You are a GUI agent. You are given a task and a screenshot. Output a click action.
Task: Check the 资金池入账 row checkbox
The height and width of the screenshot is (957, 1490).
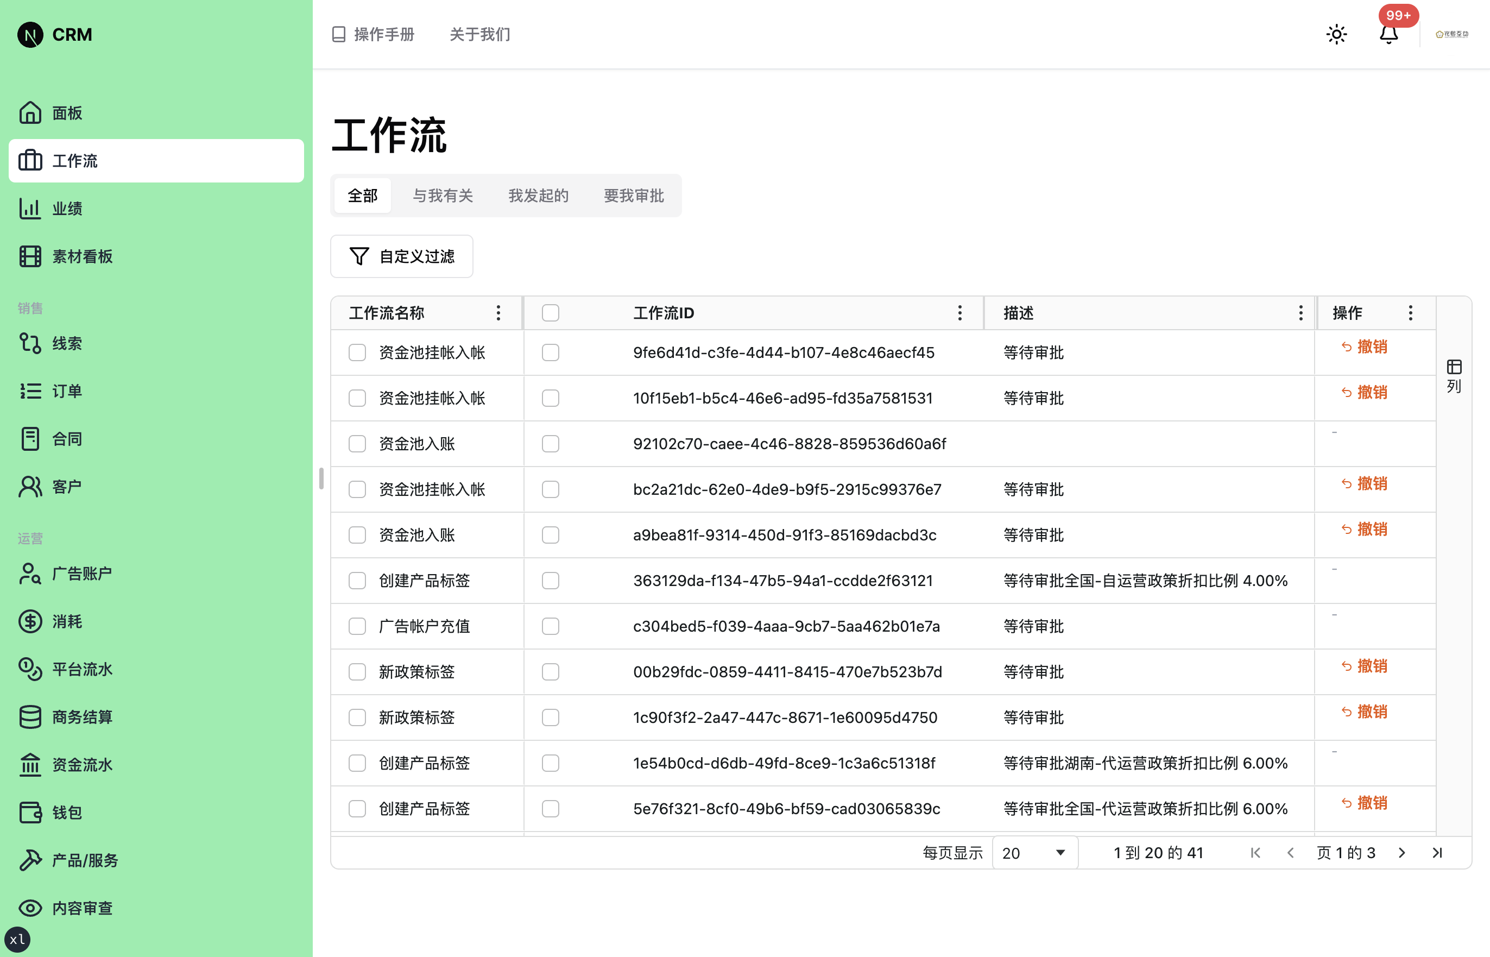pyautogui.click(x=357, y=444)
